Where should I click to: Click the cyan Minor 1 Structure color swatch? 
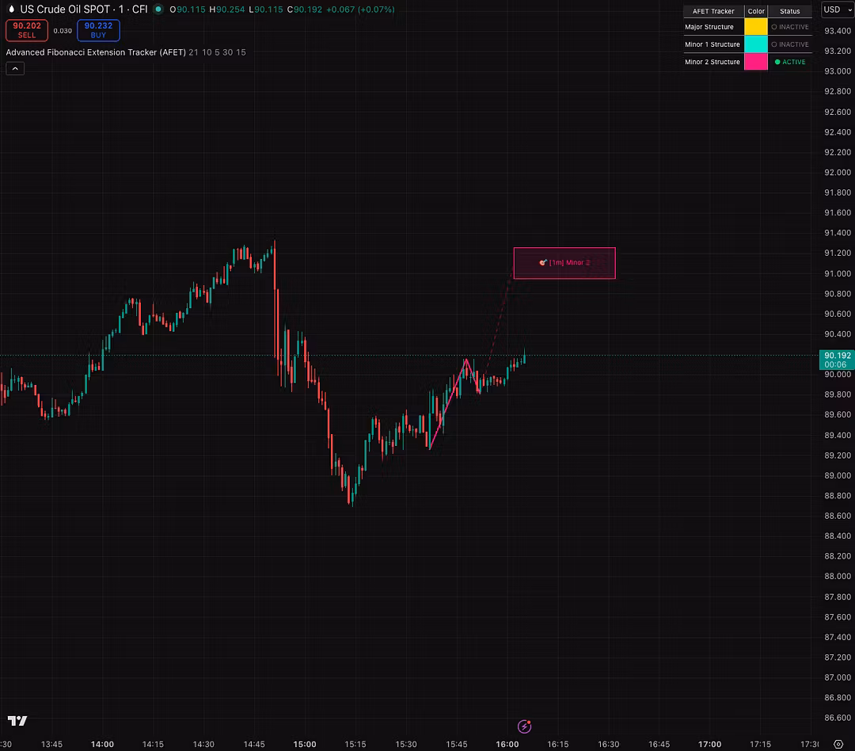pos(756,44)
